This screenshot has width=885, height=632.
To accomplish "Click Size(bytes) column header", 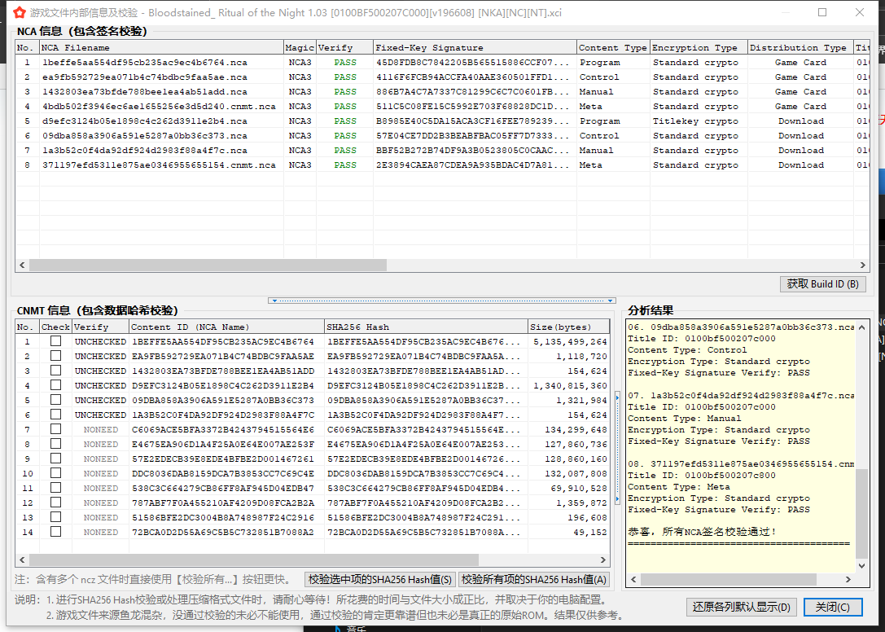I will tap(568, 327).
